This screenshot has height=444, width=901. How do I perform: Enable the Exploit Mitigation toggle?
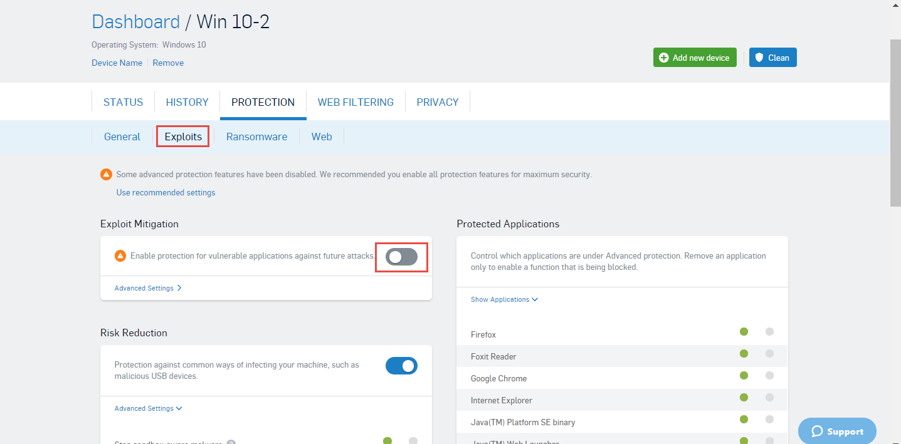coord(401,257)
